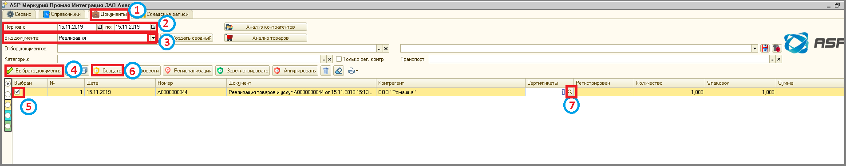Select the ООО "Ромашка" cell
This screenshot has height=166, width=846.
451,92
